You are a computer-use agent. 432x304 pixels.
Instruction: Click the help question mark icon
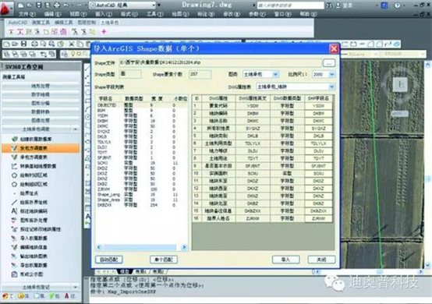(397, 5)
